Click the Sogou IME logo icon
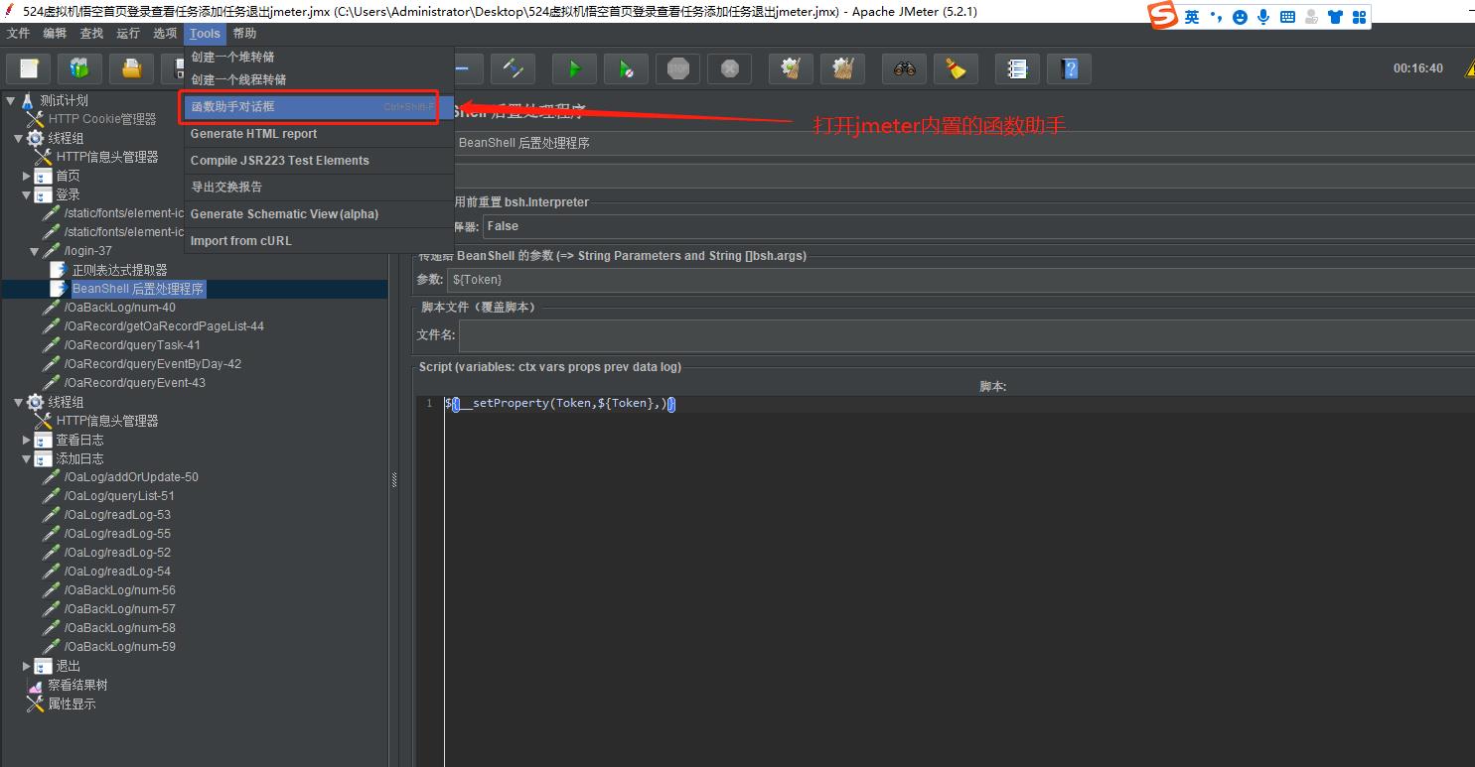This screenshot has width=1475, height=767. [x=1162, y=16]
